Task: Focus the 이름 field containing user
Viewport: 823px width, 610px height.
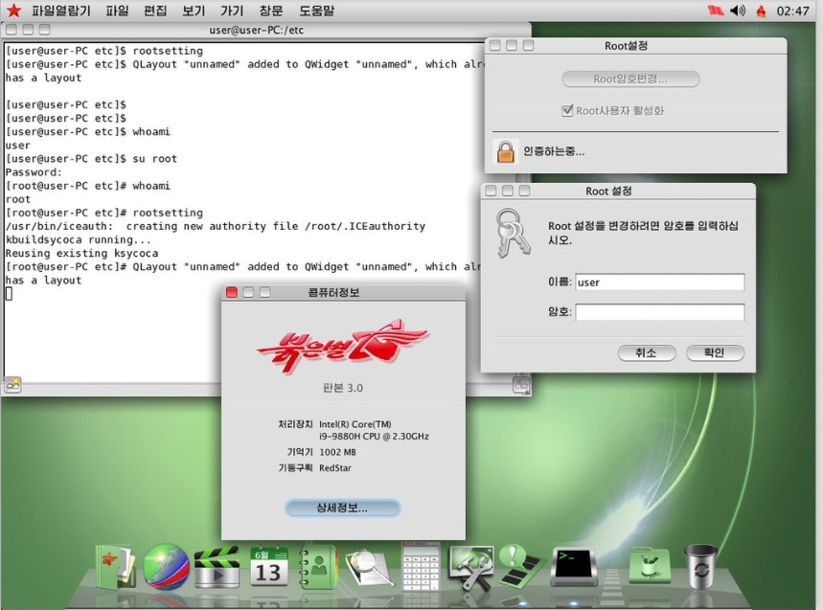Action: [x=660, y=282]
